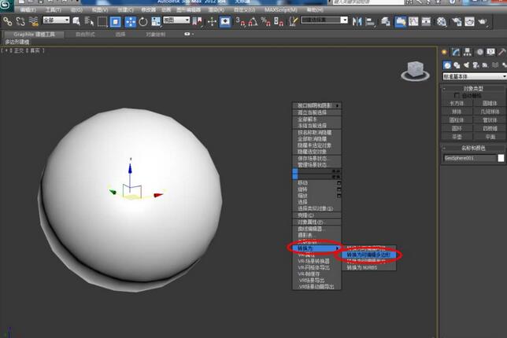Open the Modify tab in command panel
The image size is (507, 338).
click(x=457, y=52)
